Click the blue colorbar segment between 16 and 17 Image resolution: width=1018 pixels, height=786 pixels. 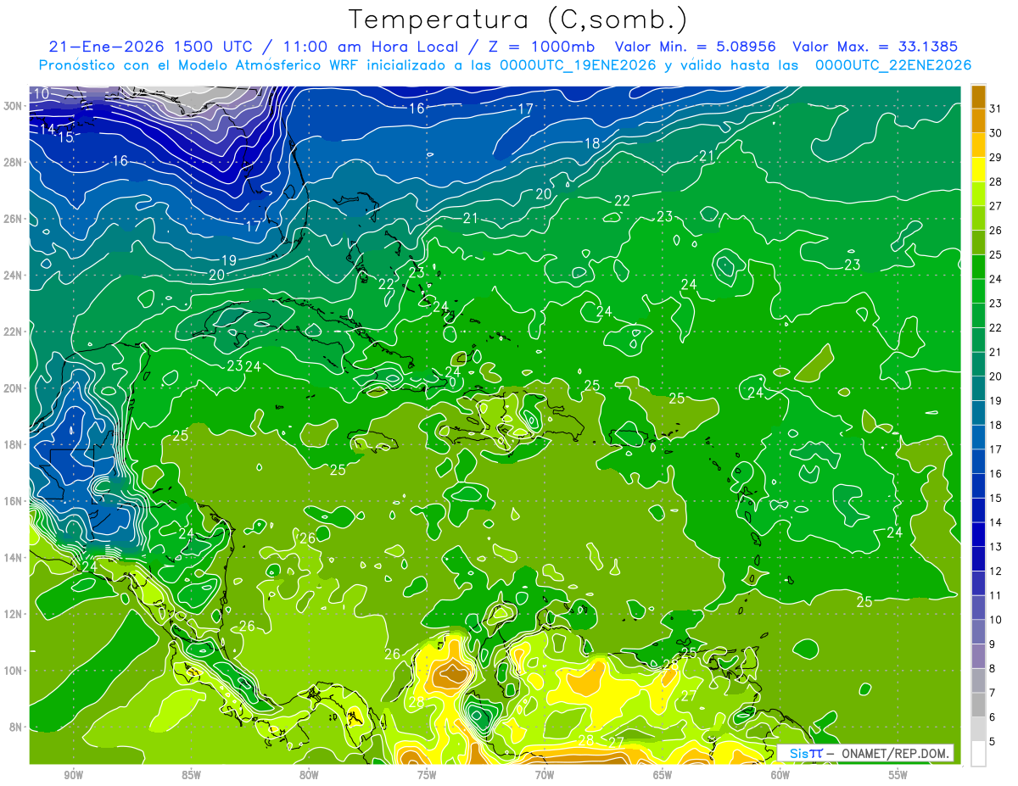978,461
